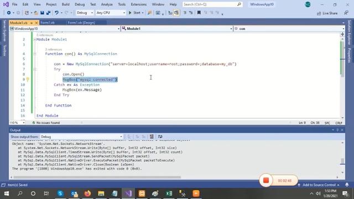Open the Windows Start menu
This screenshot has width=354, height=199.
[x=7, y=193]
